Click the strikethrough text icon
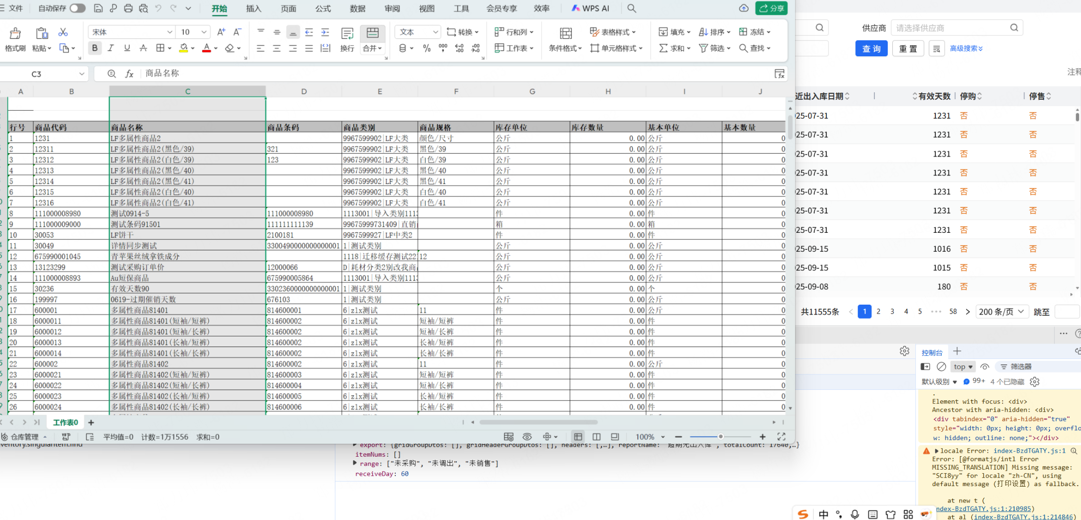1081x520 pixels. [x=143, y=48]
